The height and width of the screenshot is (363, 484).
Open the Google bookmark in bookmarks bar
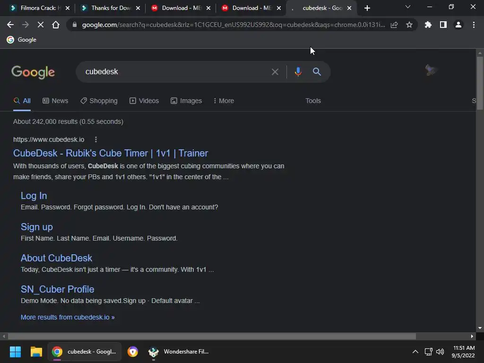[x=22, y=40]
